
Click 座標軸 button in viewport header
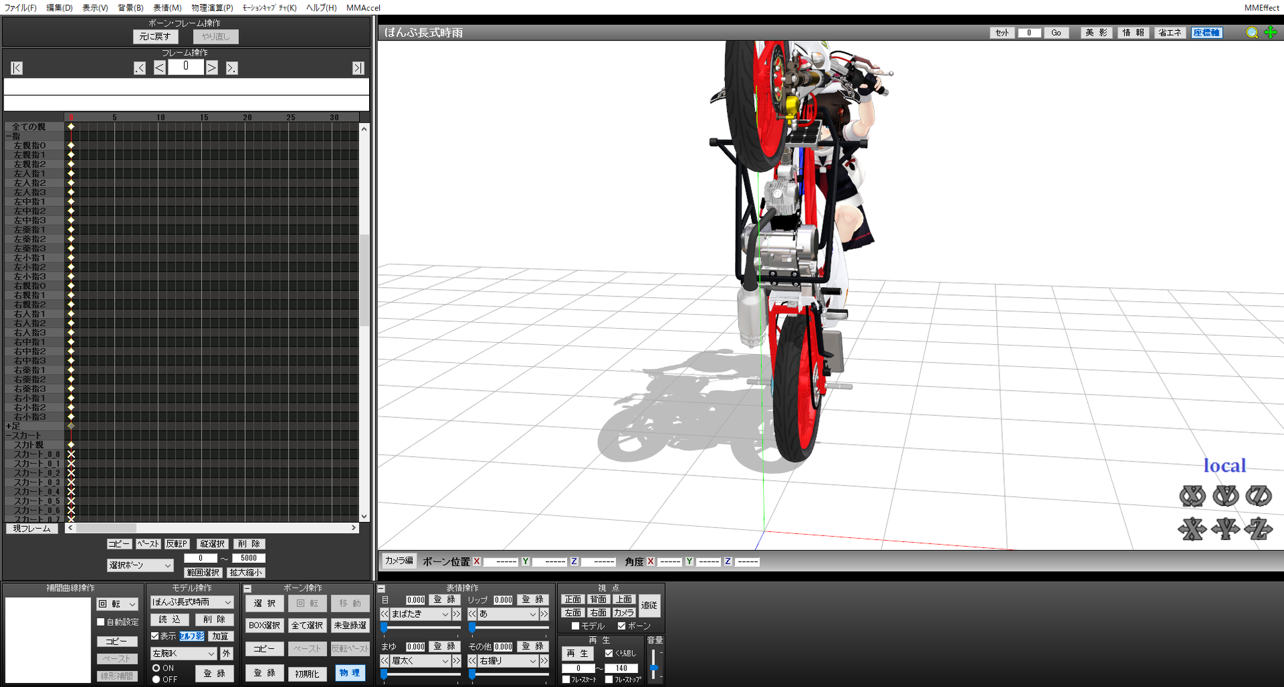pos(1206,32)
